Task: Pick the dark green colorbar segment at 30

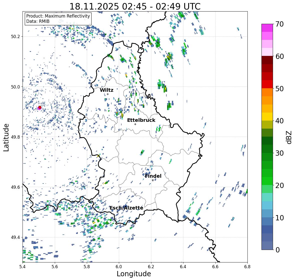Action: pos(267,149)
